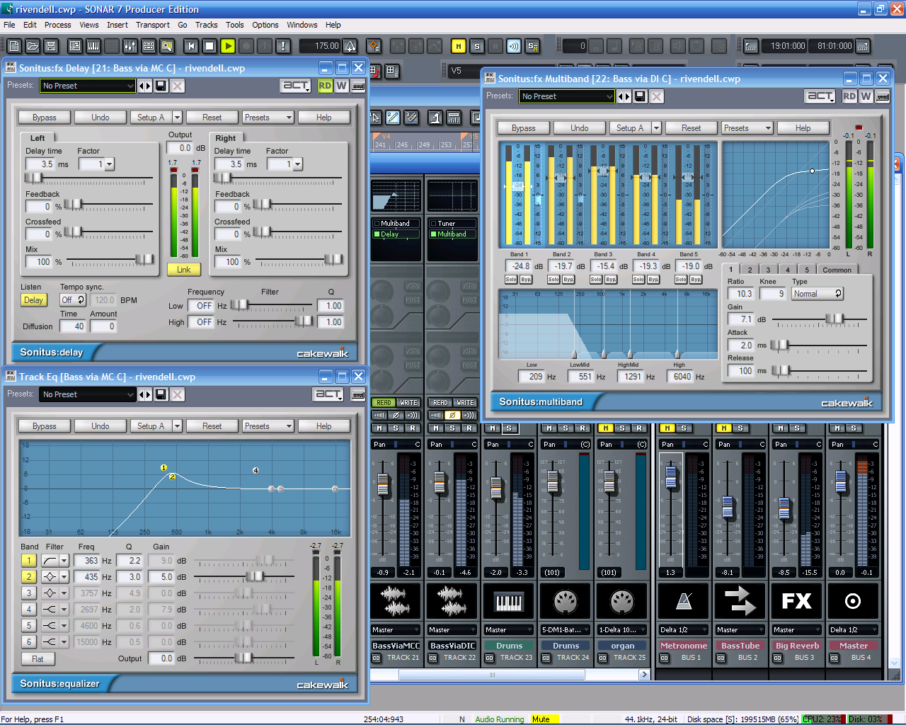Open the Presets dropdown in Track Eq plugin

click(x=268, y=426)
